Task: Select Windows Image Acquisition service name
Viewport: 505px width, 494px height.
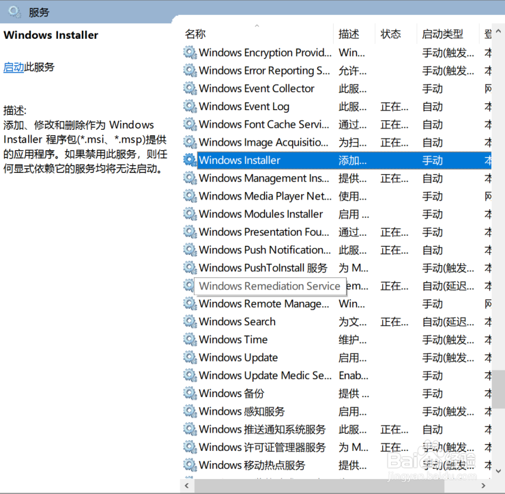Action: coord(264,143)
